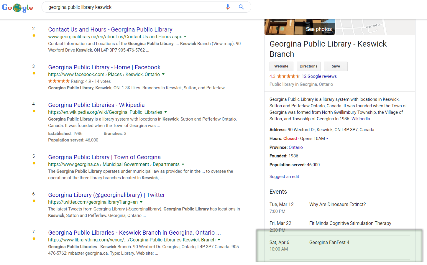This screenshot has height=265, width=427.
Task: Open the Ontario province link
Action: [295, 147]
